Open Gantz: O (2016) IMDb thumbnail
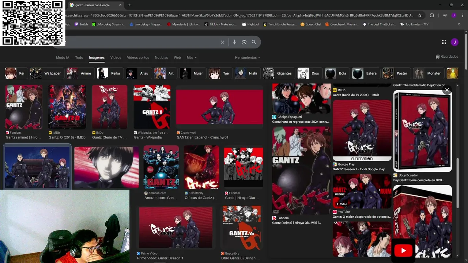Image resolution: width=468 pixels, height=263 pixels. click(x=67, y=107)
